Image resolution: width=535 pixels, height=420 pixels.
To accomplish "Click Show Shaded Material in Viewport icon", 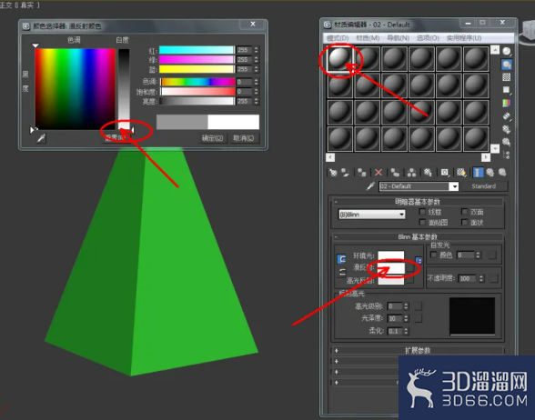I will (x=461, y=173).
